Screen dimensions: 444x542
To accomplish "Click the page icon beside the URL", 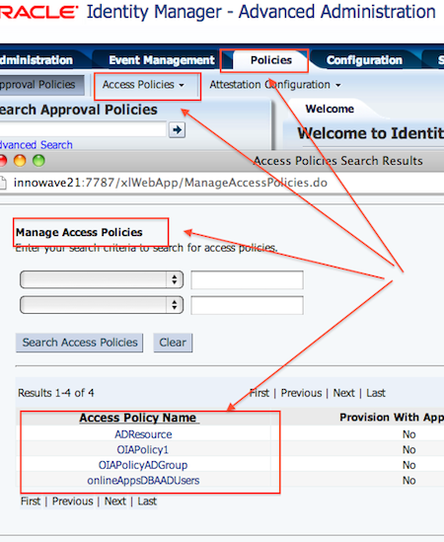I will [3, 183].
